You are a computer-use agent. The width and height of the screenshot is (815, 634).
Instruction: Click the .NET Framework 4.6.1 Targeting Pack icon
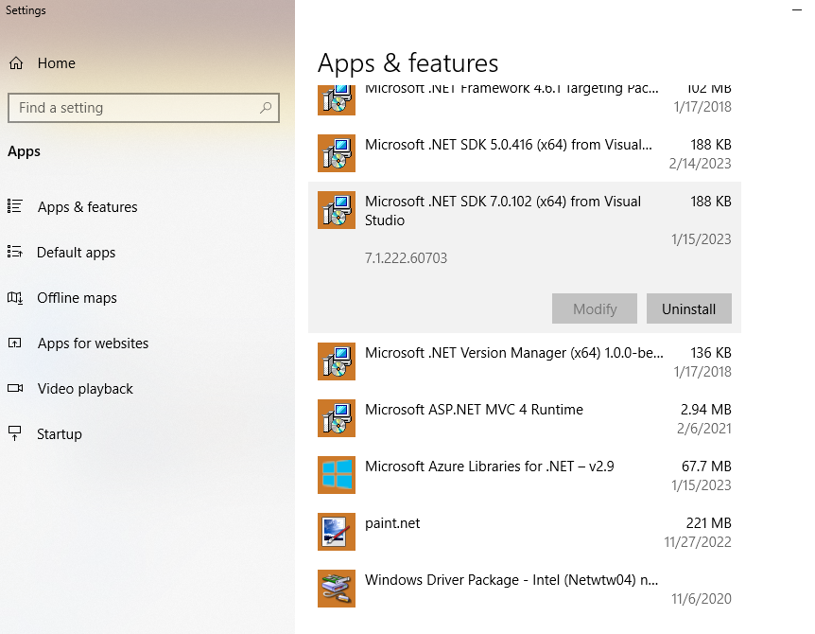(x=337, y=100)
